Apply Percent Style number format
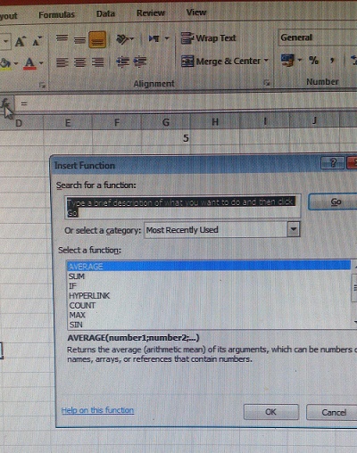This screenshot has height=453, width=357. pyautogui.click(x=313, y=61)
